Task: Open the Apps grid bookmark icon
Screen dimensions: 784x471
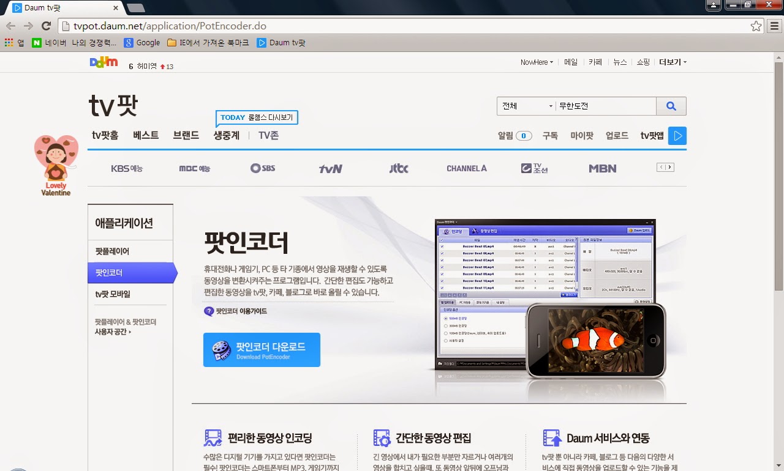Action: coord(9,43)
